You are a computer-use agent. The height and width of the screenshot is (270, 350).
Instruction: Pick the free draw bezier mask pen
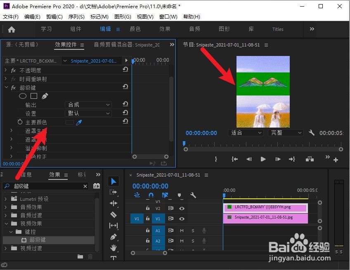point(45,96)
